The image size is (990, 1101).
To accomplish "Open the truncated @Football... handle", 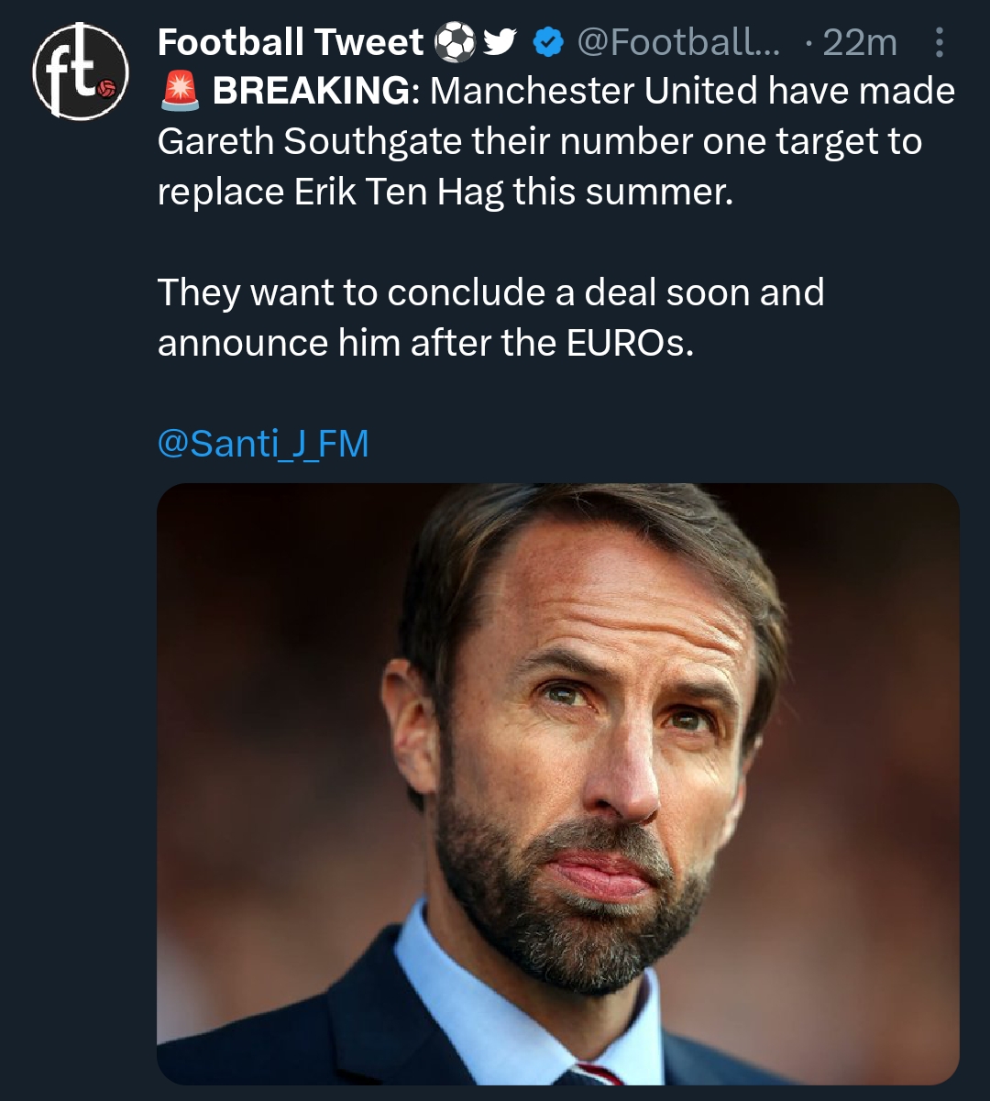I will [x=678, y=42].
